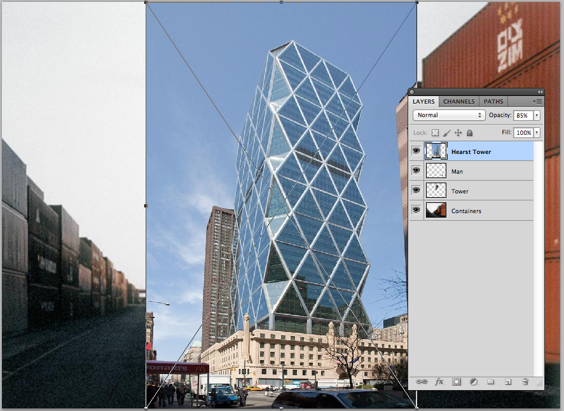Hide the Tower layer
The height and width of the screenshot is (411, 564).
416,190
